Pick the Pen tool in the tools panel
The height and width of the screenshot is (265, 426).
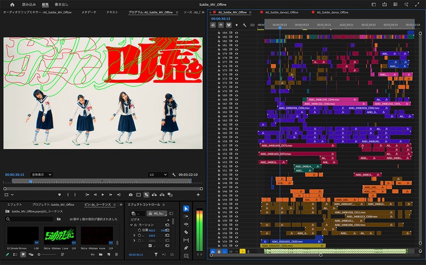[186, 247]
